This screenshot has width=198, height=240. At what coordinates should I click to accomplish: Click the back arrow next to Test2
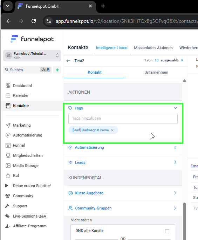click(68, 61)
